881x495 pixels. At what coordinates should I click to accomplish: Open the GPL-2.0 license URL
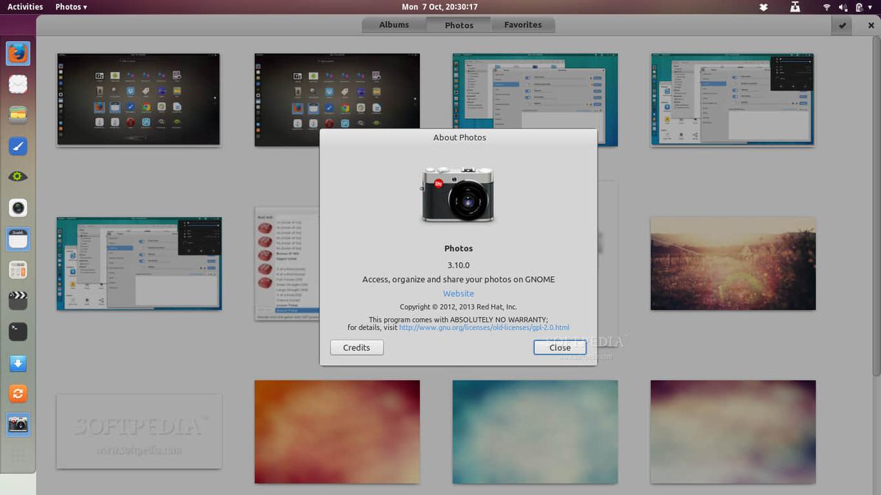[484, 328]
